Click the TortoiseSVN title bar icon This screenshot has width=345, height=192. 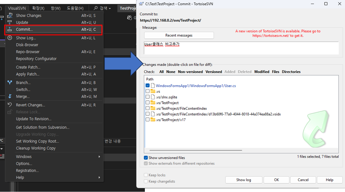141,4
